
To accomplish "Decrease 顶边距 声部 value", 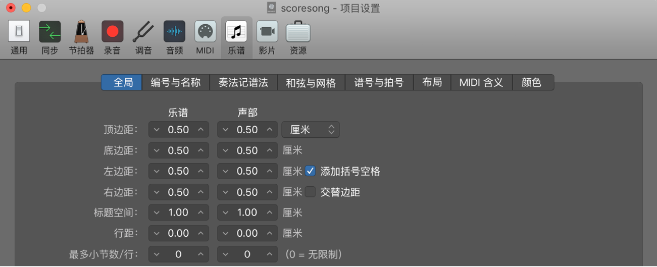I will pos(225,130).
